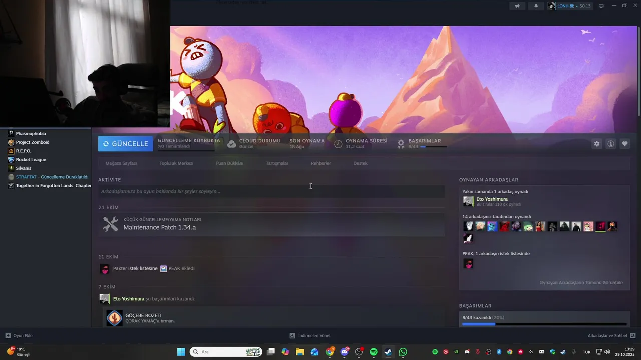Screen dimensions: 641x360
Task: Open the Steam announcements megaphone icon
Action: point(517,6)
